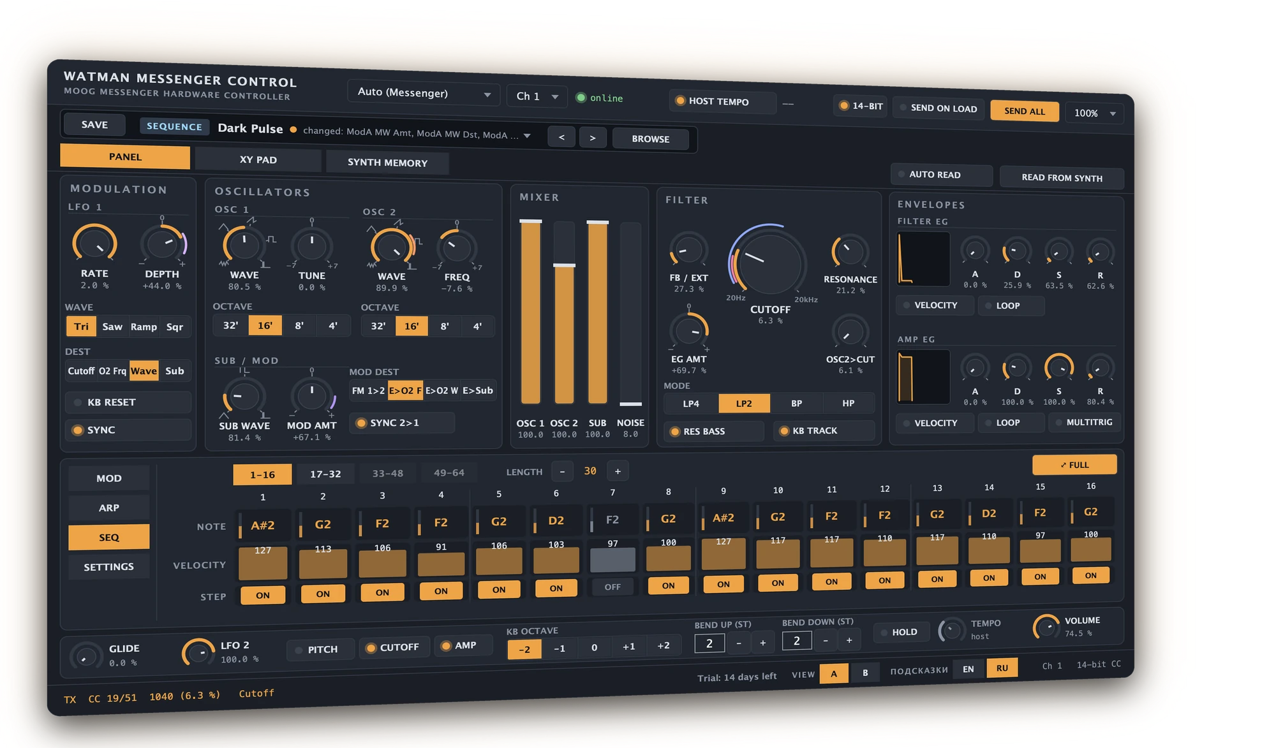1276x748 pixels.
Task: Click the LFO 2 knob
Action: click(199, 652)
